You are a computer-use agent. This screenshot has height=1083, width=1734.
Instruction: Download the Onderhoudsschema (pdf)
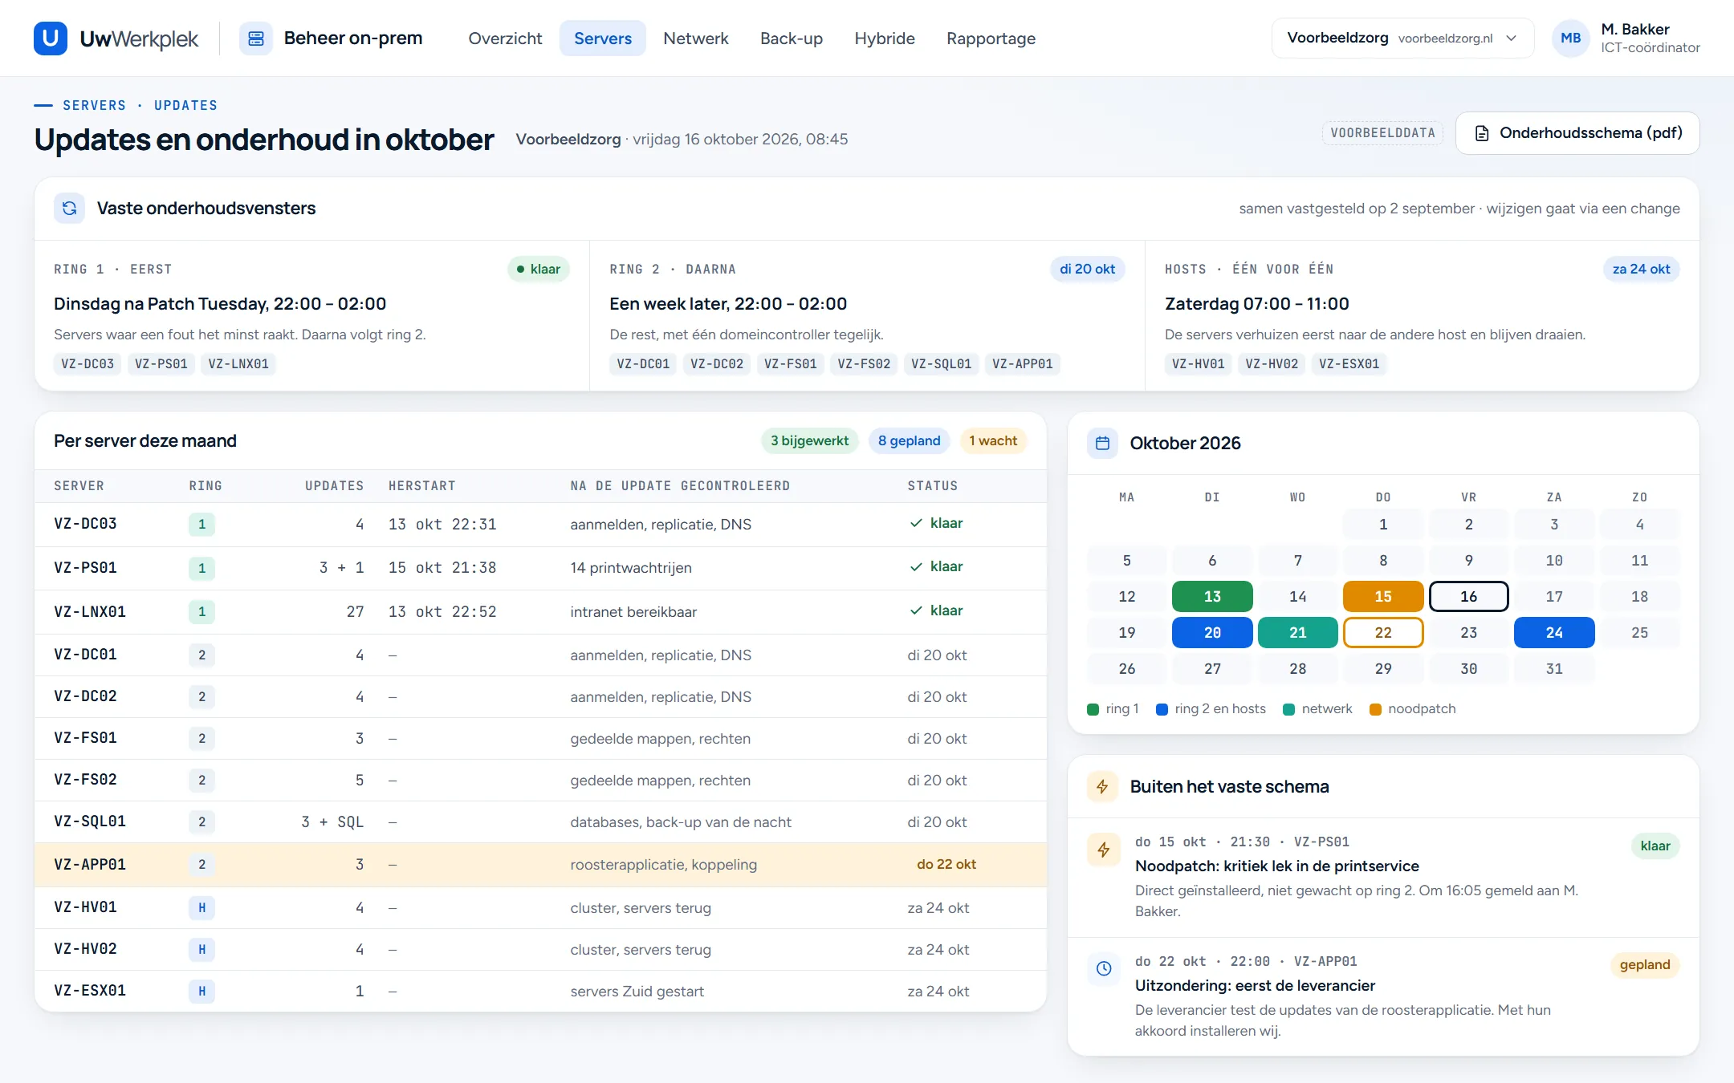pyautogui.click(x=1577, y=132)
